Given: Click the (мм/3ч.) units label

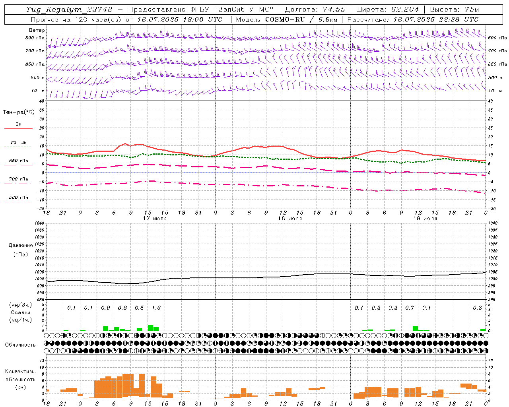Looking at the screenshot, I should tap(21, 305).
